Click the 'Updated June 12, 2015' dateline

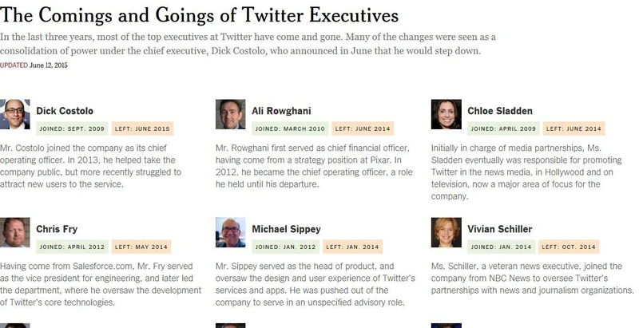click(x=34, y=65)
